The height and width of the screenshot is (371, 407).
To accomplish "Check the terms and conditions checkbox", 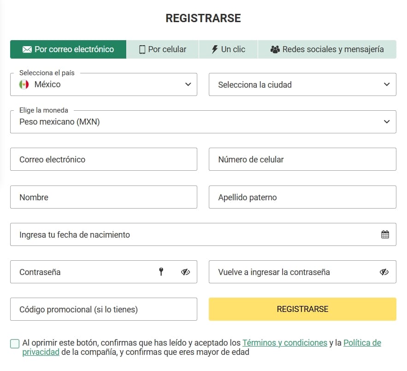I will [x=15, y=343].
